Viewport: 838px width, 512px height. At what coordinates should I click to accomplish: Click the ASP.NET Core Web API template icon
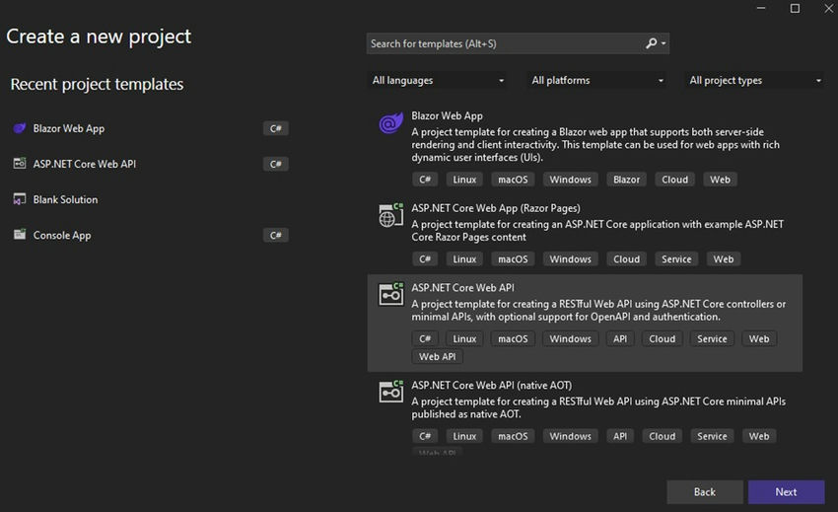click(391, 294)
